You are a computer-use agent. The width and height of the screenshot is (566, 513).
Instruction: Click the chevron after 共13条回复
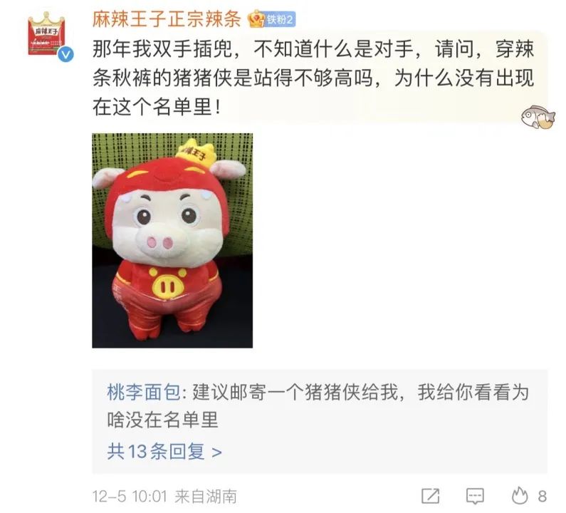coord(216,452)
